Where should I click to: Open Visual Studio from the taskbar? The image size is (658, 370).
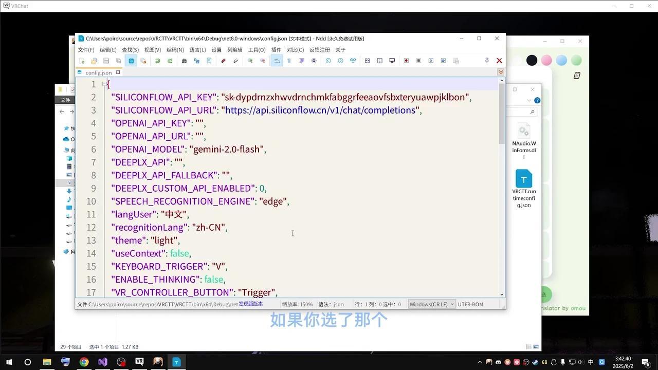[102, 362]
